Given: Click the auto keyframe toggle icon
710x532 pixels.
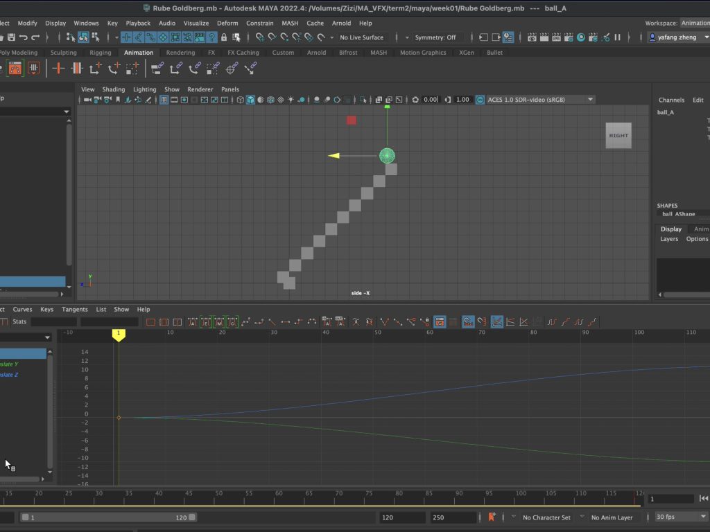Looking at the screenshot, I should coord(492,517).
